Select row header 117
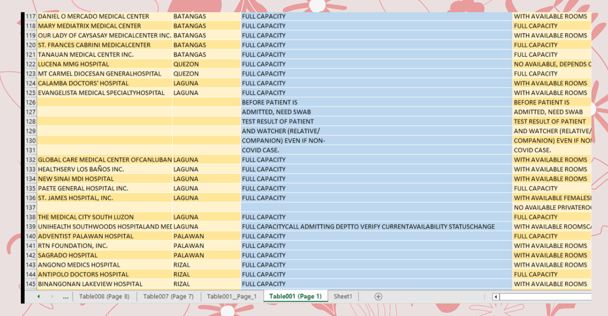Screen dimensions: 608x316 (x=31, y=16)
